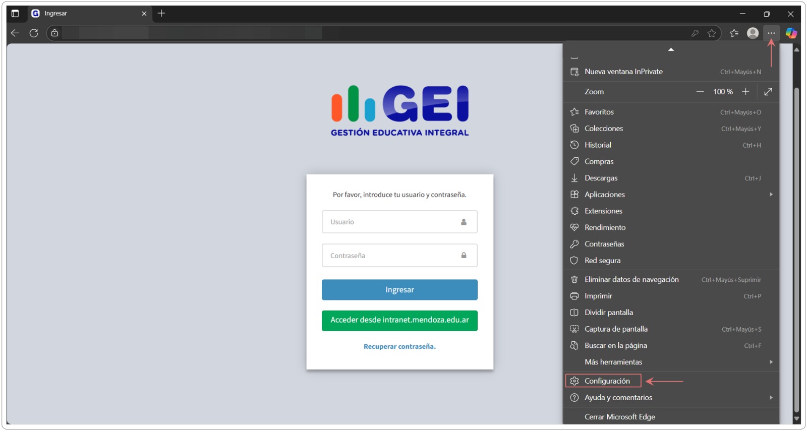
Task: Choose Buscar en la página
Action: (671, 346)
